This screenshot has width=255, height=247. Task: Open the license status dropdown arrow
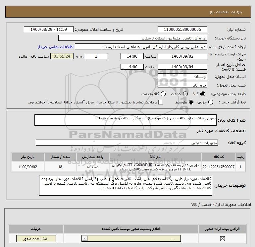84,239
